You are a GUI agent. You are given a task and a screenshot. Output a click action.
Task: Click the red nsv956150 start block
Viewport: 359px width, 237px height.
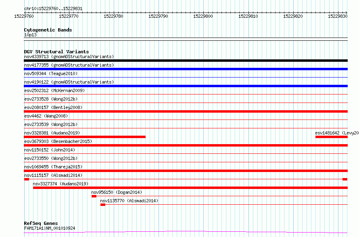pos(94,196)
